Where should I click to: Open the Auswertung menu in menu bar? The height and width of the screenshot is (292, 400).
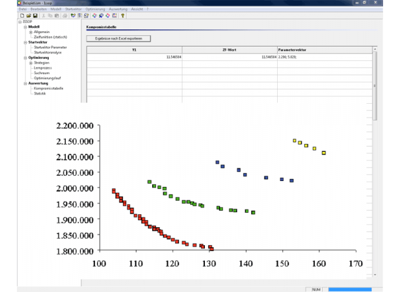(x=118, y=9)
